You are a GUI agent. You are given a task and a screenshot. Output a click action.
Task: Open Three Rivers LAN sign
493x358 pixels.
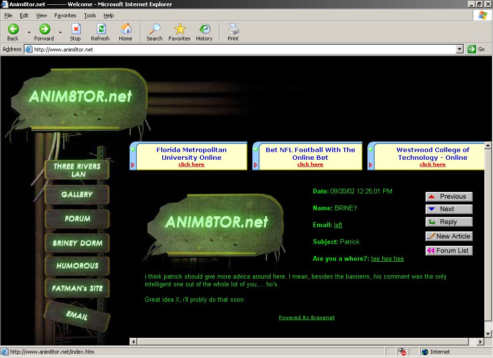(x=77, y=170)
